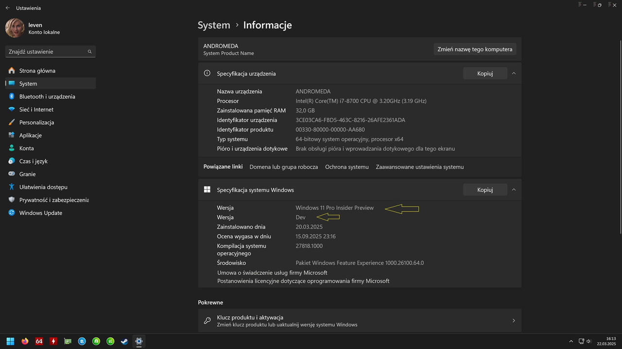Launch Firefox from the taskbar

point(25,341)
